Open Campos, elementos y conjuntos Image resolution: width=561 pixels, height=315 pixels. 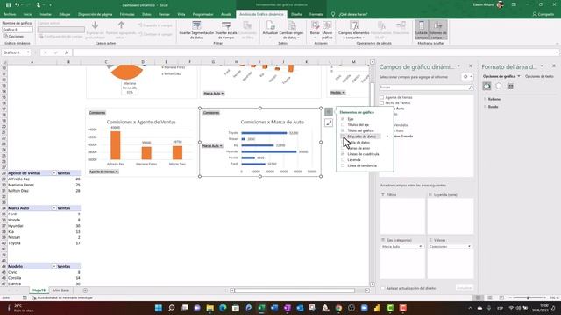(x=353, y=31)
